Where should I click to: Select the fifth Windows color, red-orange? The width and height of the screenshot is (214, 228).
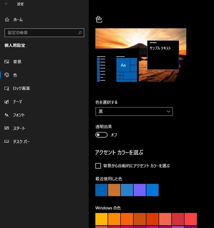pos(152,219)
